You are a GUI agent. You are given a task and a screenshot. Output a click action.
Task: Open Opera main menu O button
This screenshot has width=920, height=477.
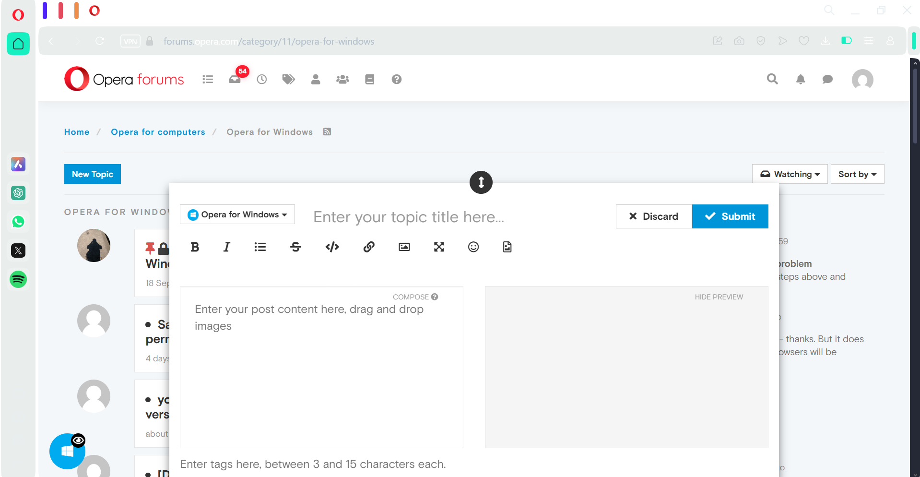[x=18, y=15]
